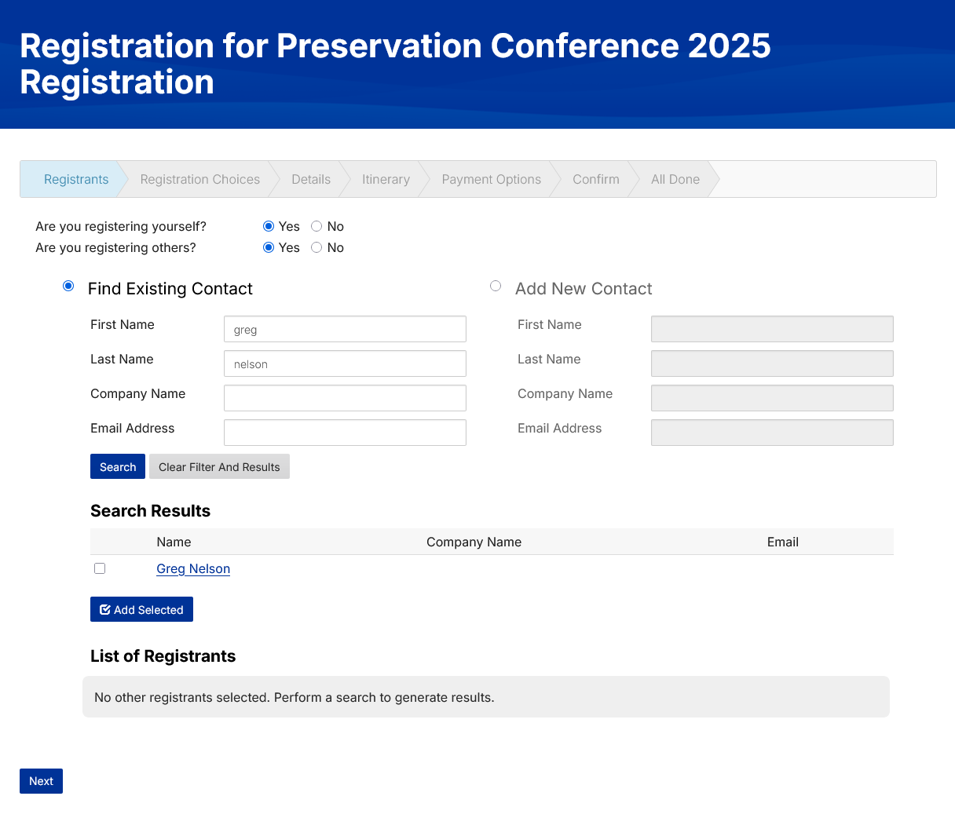Jump to the Itinerary step
This screenshot has height=818, width=955.
tap(386, 179)
